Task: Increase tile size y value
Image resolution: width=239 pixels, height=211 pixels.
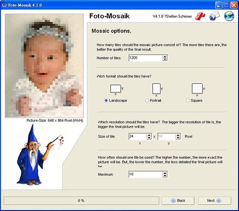Action: click(178, 135)
